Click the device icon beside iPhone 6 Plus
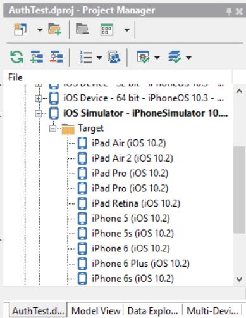Screen dimensions: 246x318 [x=82, y=264]
